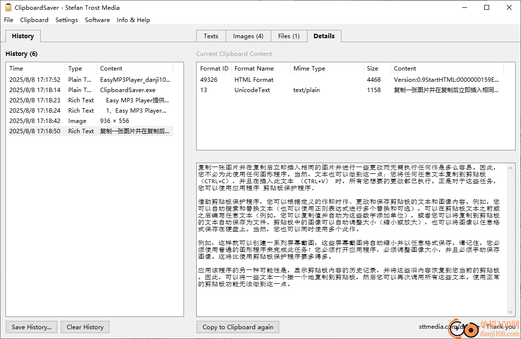The width and height of the screenshot is (521, 339).
Task: Select the UnicodeText format row
Action: coord(351,90)
